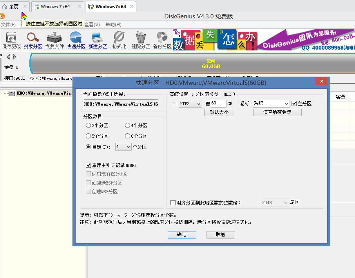Click Delete Partition (删除分区) icon
This screenshot has width=355, height=278.
coord(141,40)
